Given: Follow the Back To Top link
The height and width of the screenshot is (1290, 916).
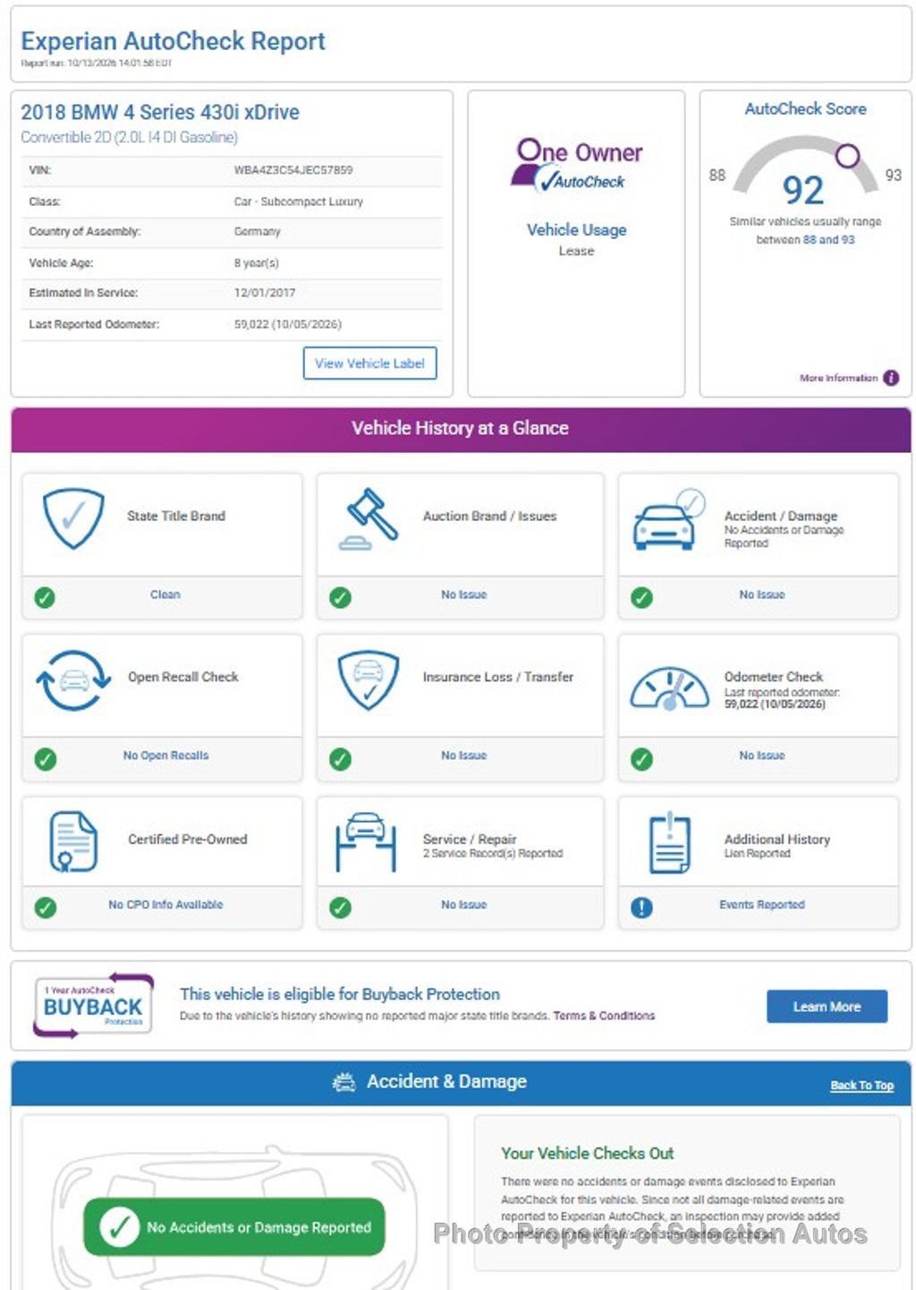Looking at the screenshot, I should click(x=862, y=1085).
